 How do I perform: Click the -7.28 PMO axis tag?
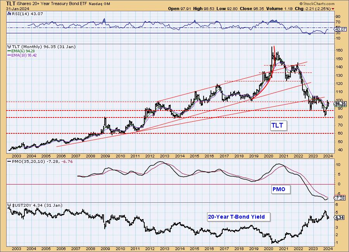click(340, 198)
